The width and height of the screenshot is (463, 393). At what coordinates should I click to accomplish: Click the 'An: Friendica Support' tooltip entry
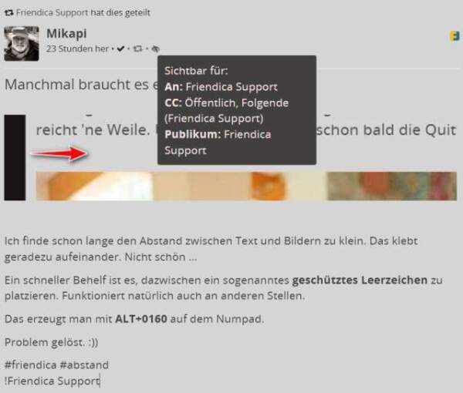[x=221, y=86]
